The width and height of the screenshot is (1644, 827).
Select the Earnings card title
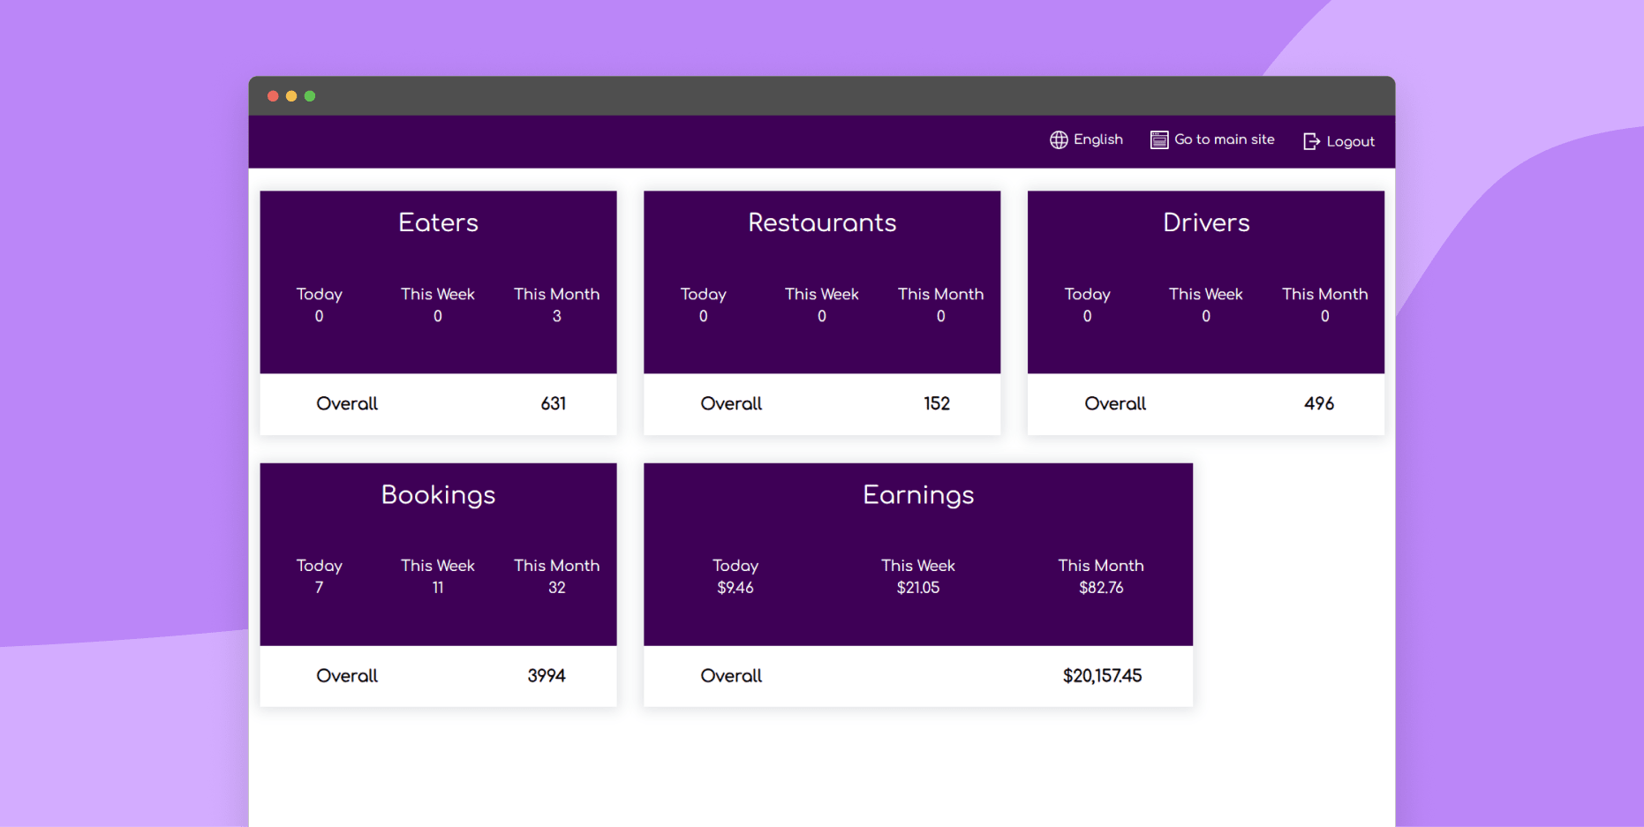pos(918,495)
